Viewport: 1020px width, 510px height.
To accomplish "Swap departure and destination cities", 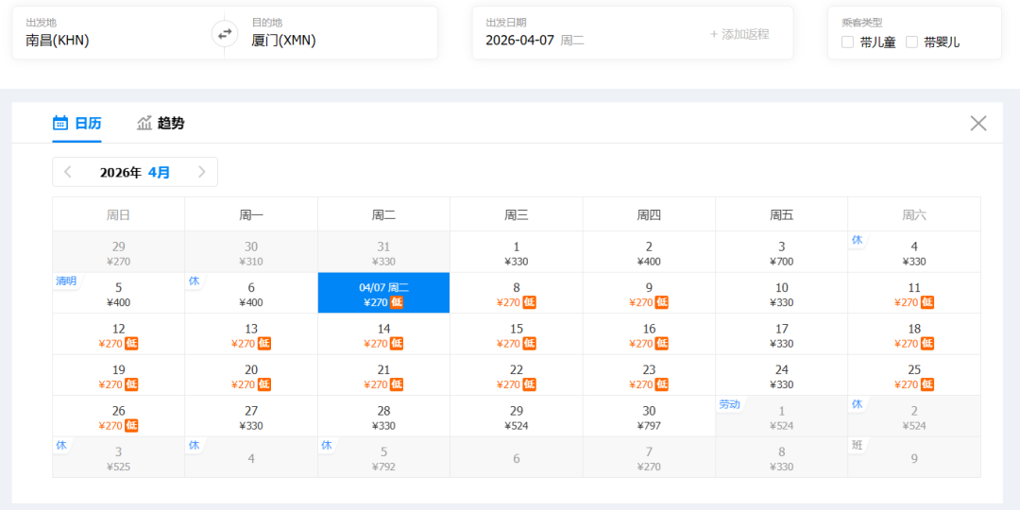I will pyautogui.click(x=225, y=34).
